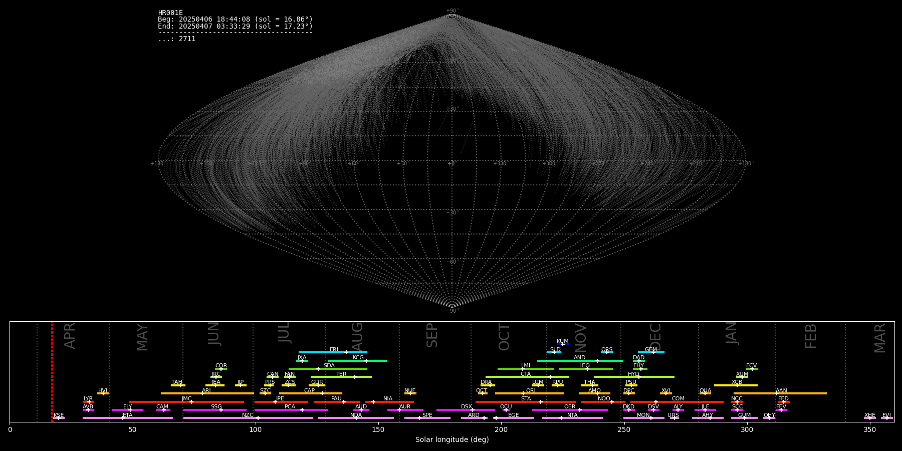
Task: Select the DSX purple bar
Action: pyautogui.click(x=466, y=410)
